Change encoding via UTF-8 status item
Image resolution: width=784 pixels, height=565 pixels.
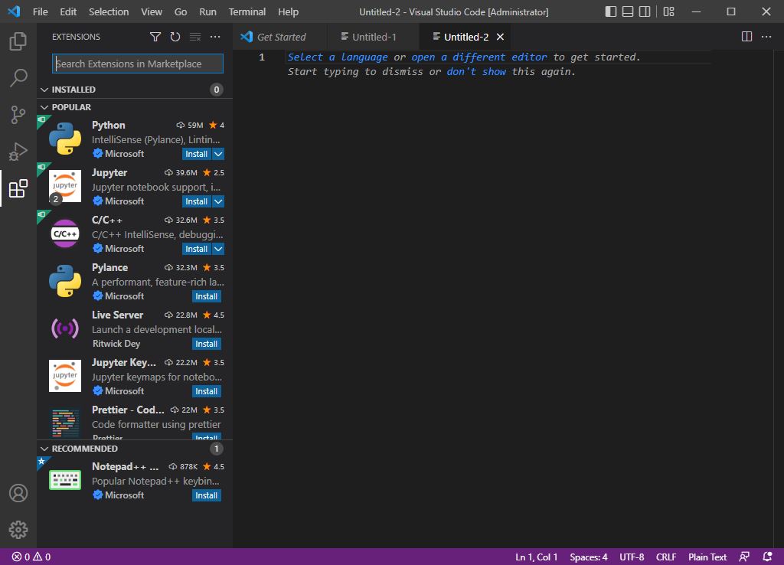[x=632, y=557]
